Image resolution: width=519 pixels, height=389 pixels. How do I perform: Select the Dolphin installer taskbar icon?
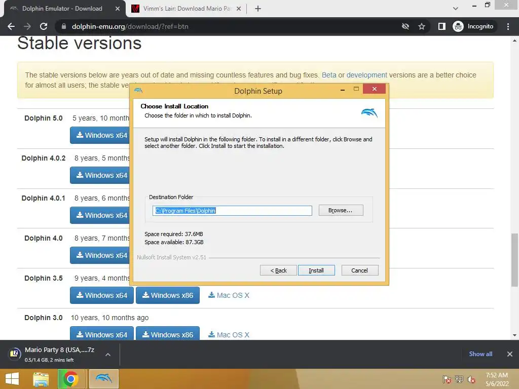coord(103,379)
